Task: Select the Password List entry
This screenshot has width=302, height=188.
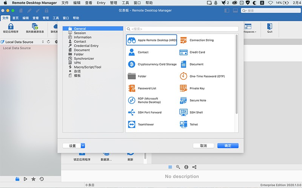Action: (x=142, y=88)
